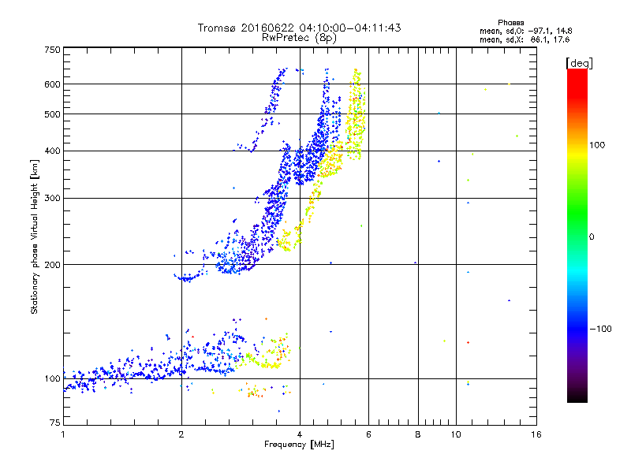Click the 'Stationary phase Virtual Height [km]' axis title
Image resolution: width=631 pixels, height=473 pixels.
coord(35,237)
